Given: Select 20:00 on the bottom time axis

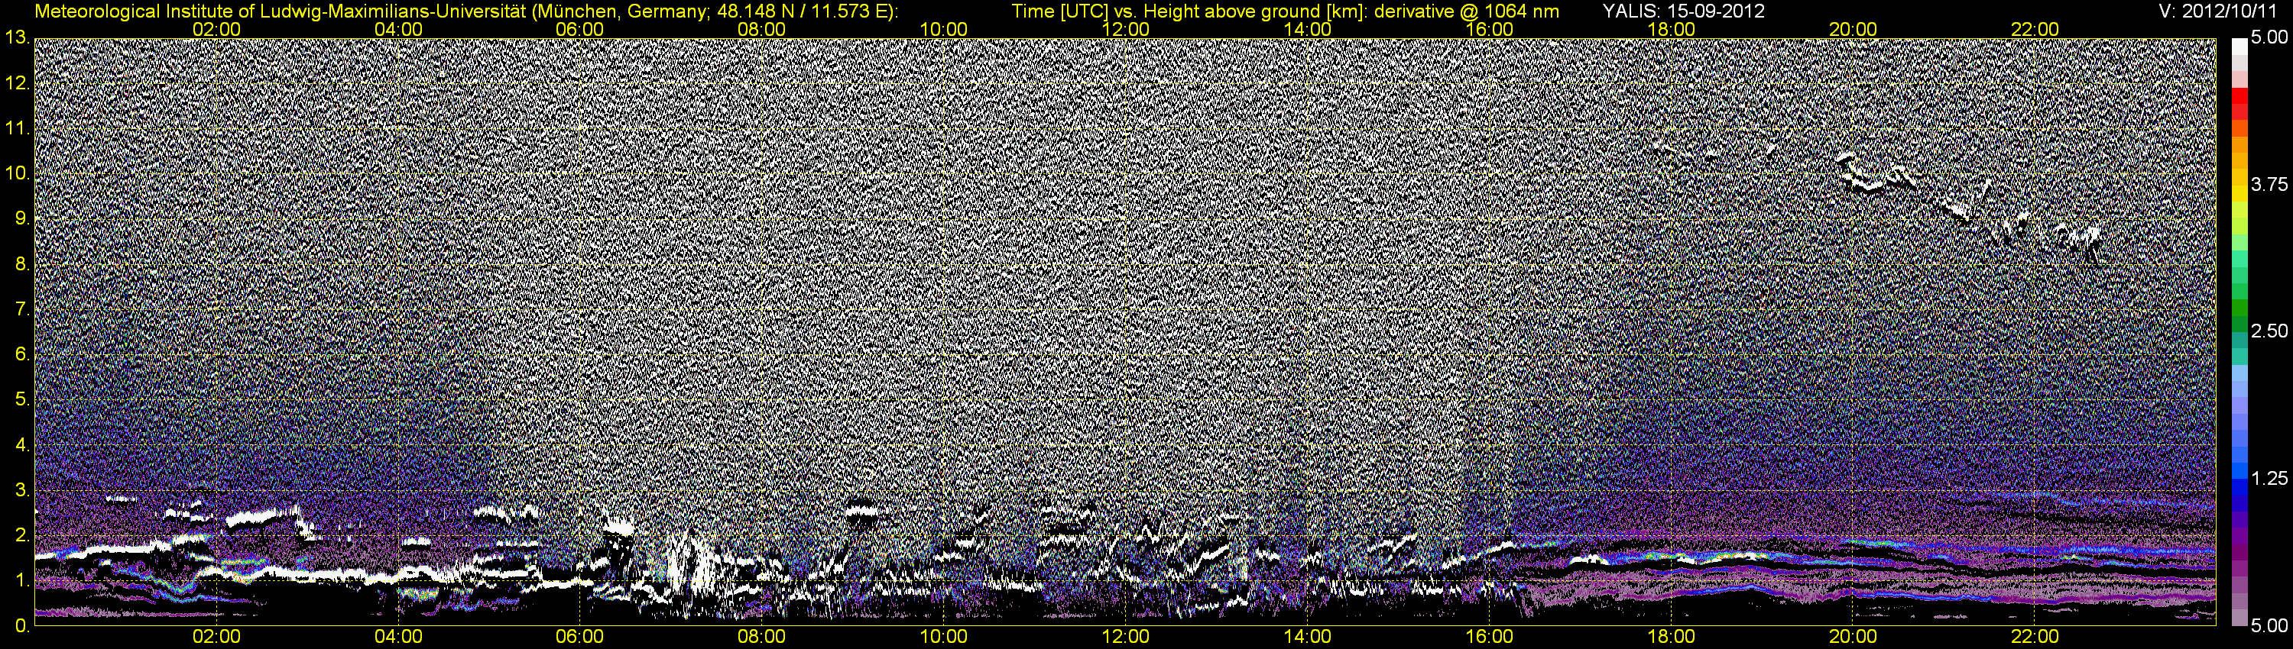Looking at the screenshot, I should 1854,638.
